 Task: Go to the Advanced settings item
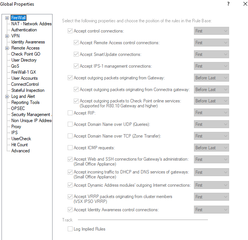[x=20, y=151]
